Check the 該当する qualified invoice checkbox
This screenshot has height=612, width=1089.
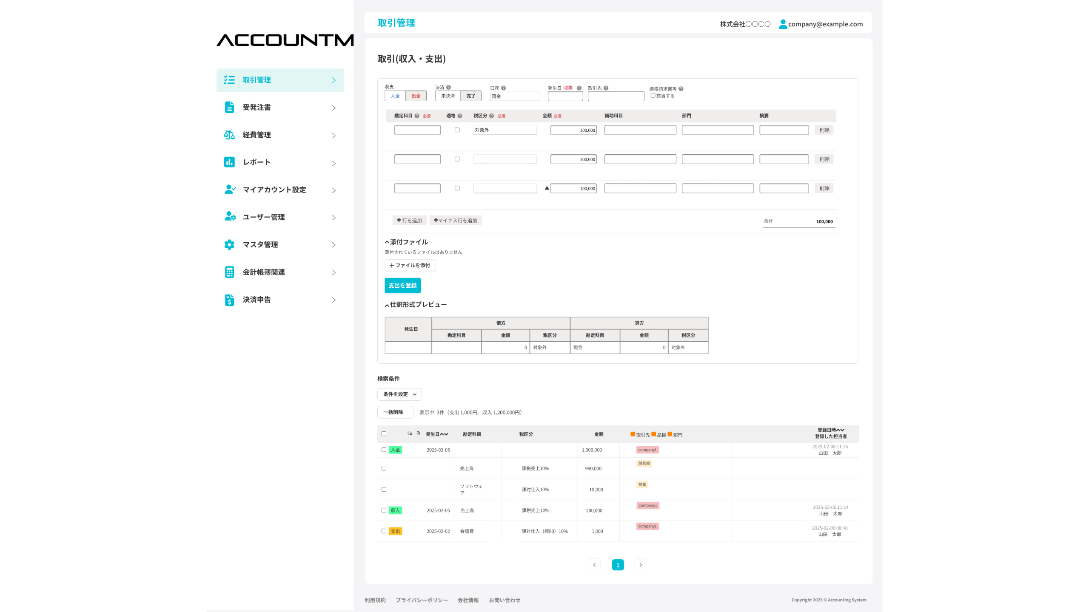[653, 96]
